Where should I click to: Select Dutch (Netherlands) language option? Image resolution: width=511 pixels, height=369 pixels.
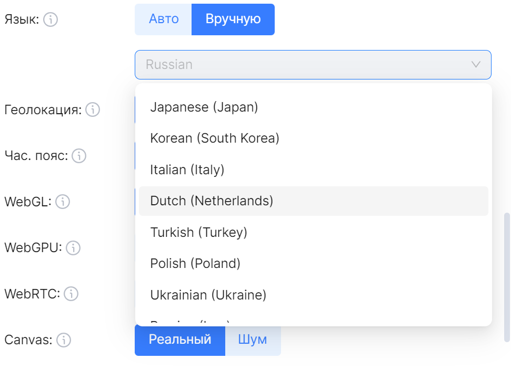(212, 201)
